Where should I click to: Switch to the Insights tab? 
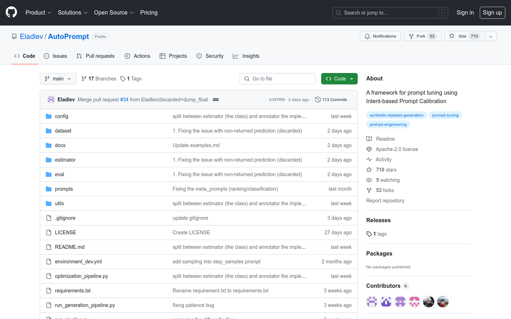tap(246, 56)
